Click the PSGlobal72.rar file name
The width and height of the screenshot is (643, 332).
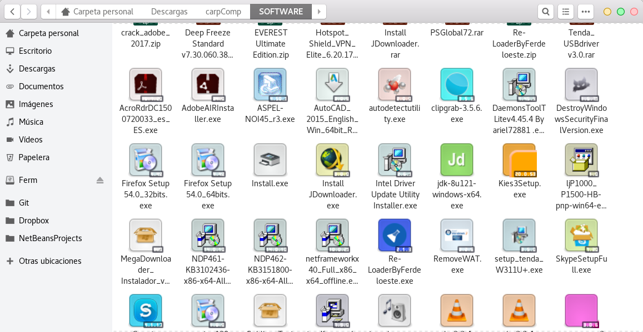pyautogui.click(x=457, y=33)
